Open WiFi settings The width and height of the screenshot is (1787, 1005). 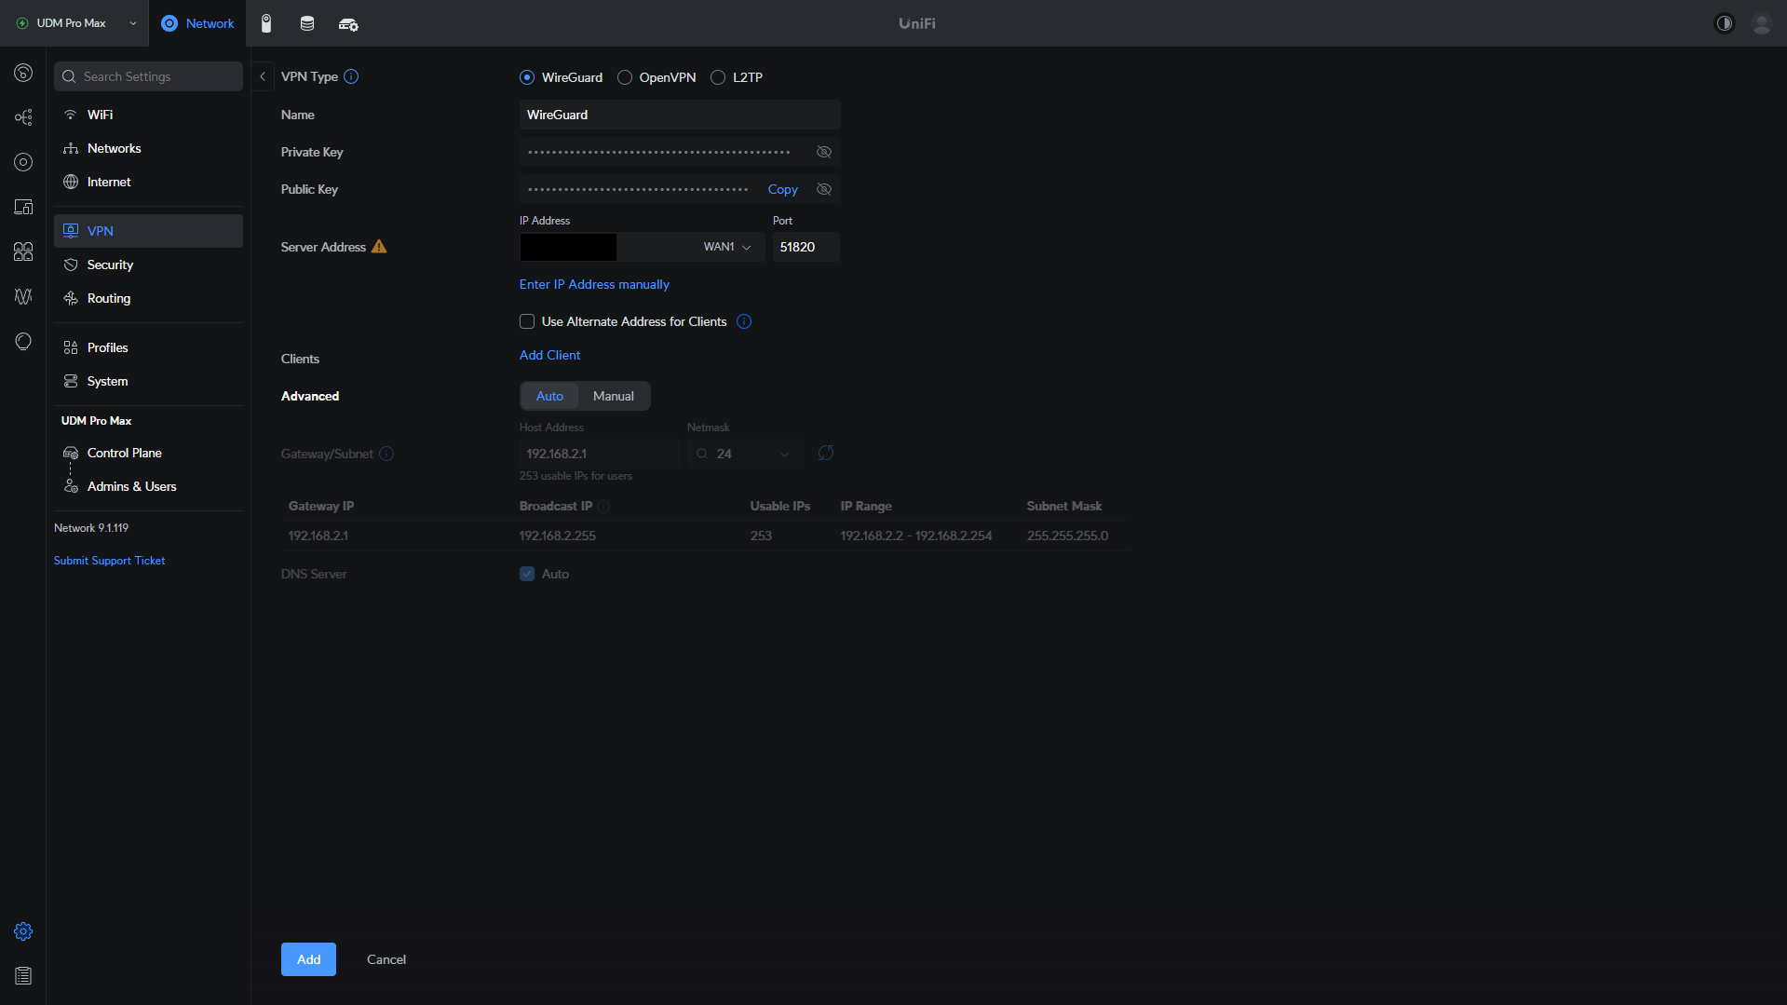(x=148, y=115)
